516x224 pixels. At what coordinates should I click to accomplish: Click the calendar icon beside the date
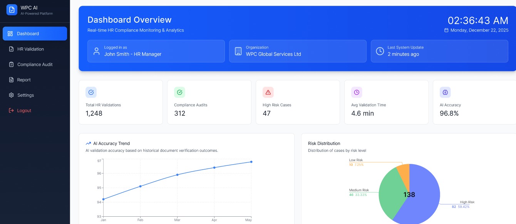point(446,30)
